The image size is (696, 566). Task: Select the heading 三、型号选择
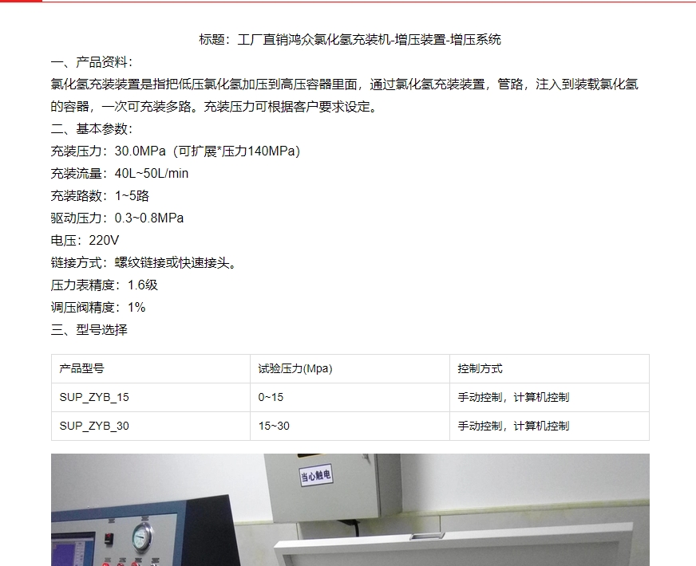click(x=89, y=330)
